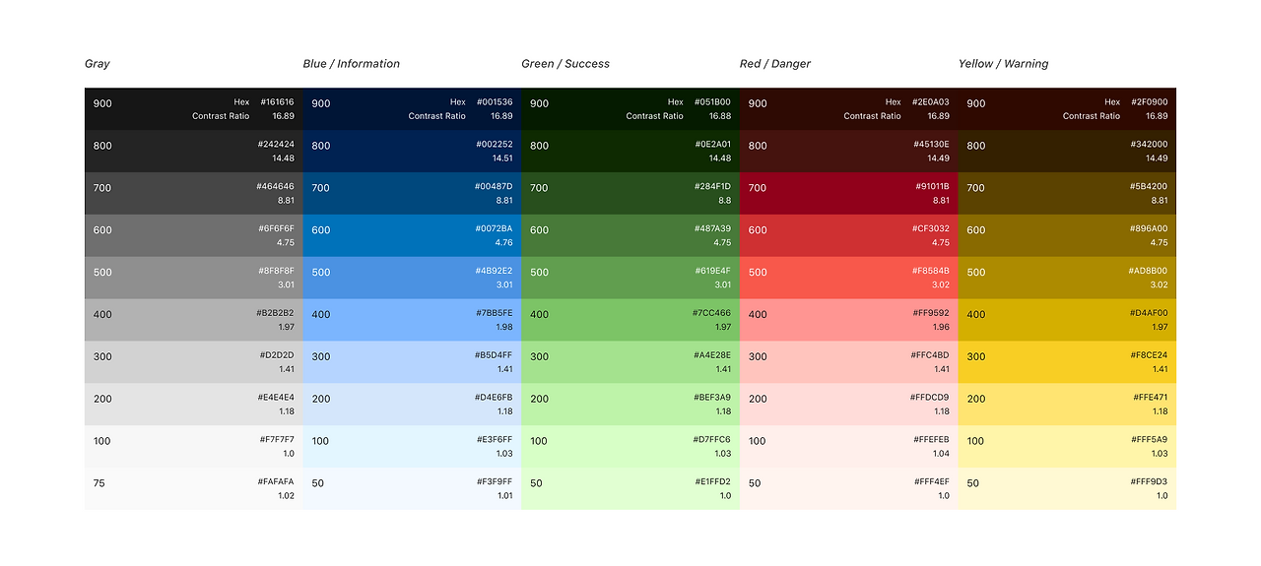Screen dimensions: 1261x566
Task: Select the Red 300 swatch #FFC4BD
Action: pos(849,362)
